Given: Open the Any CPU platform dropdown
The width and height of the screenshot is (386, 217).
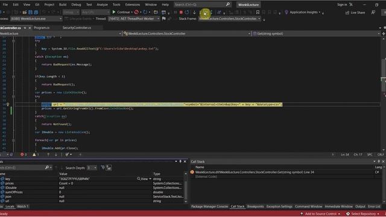Looking at the screenshot, I should click(x=95, y=12).
